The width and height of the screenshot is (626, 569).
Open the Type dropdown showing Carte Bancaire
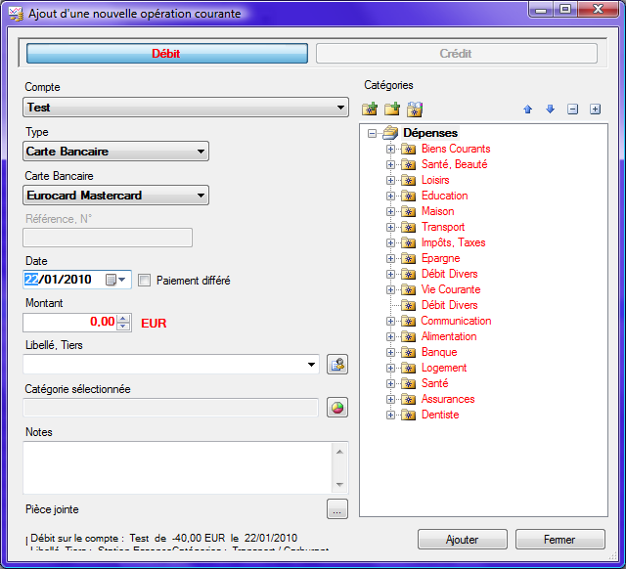pos(201,152)
